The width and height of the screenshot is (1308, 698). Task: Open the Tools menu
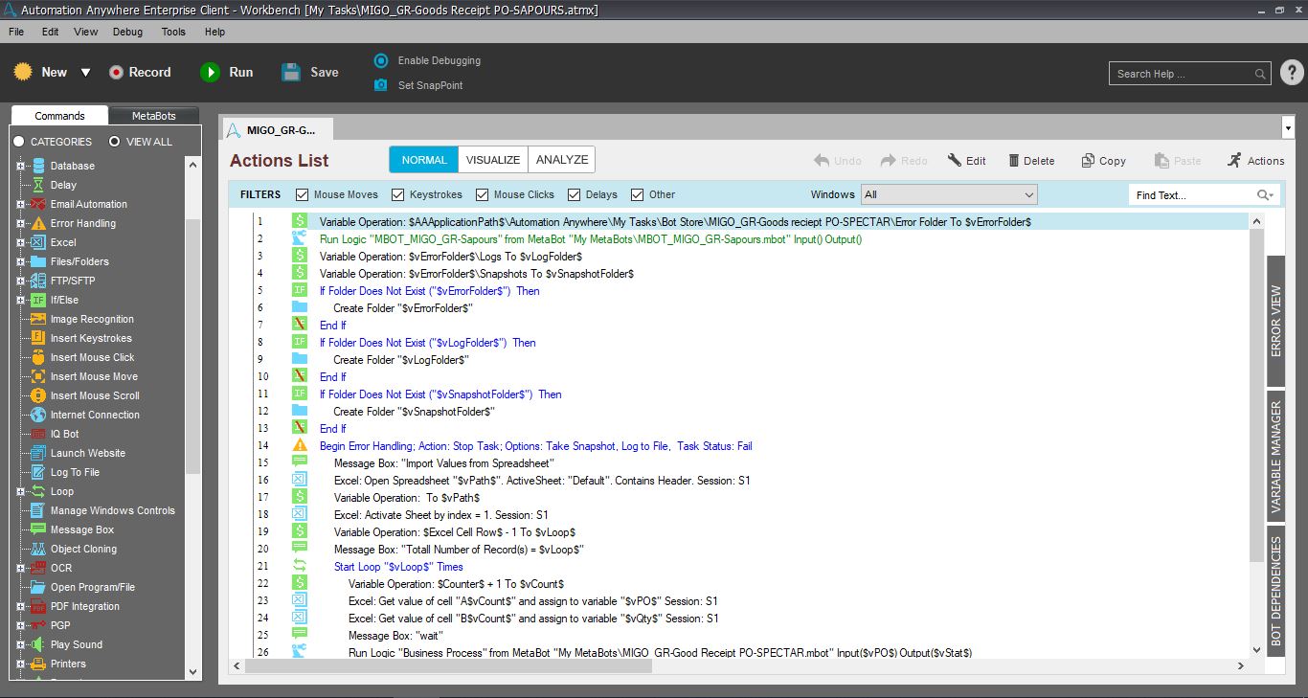coord(173,32)
